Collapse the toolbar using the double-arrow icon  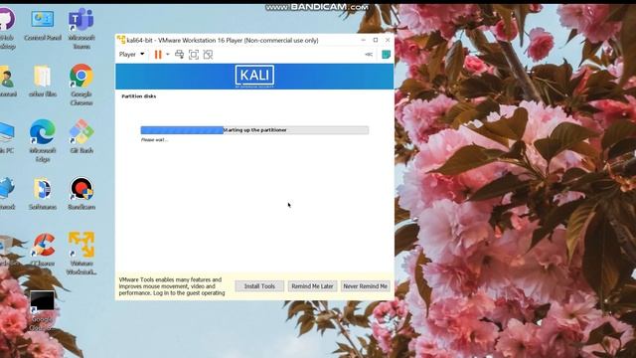tap(369, 55)
